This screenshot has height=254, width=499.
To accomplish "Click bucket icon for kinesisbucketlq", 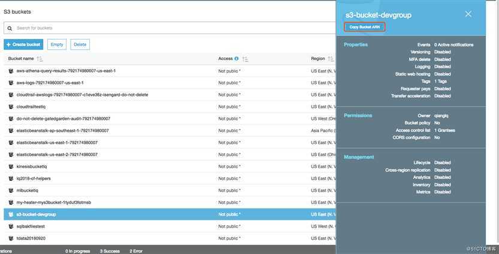I will [x=11, y=167].
